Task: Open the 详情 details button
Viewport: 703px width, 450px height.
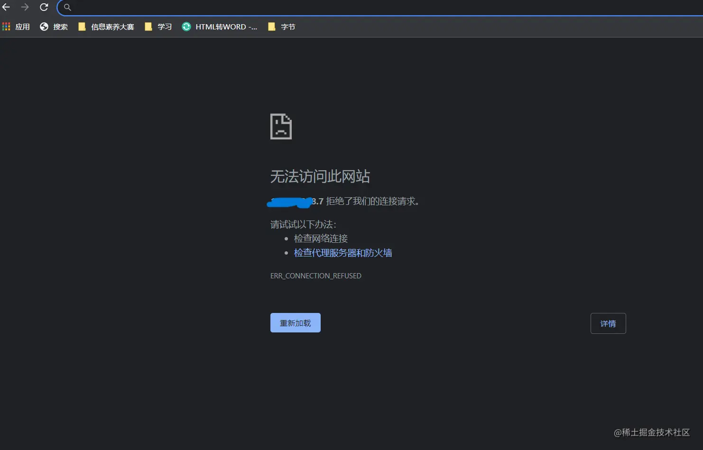Action: [608, 323]
